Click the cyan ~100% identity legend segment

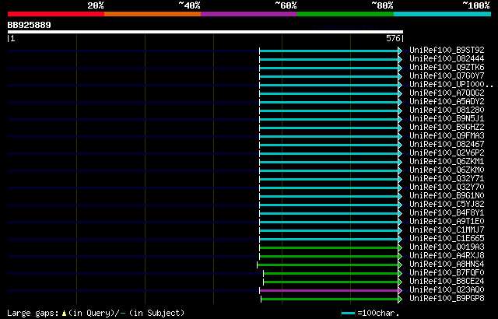443,14
